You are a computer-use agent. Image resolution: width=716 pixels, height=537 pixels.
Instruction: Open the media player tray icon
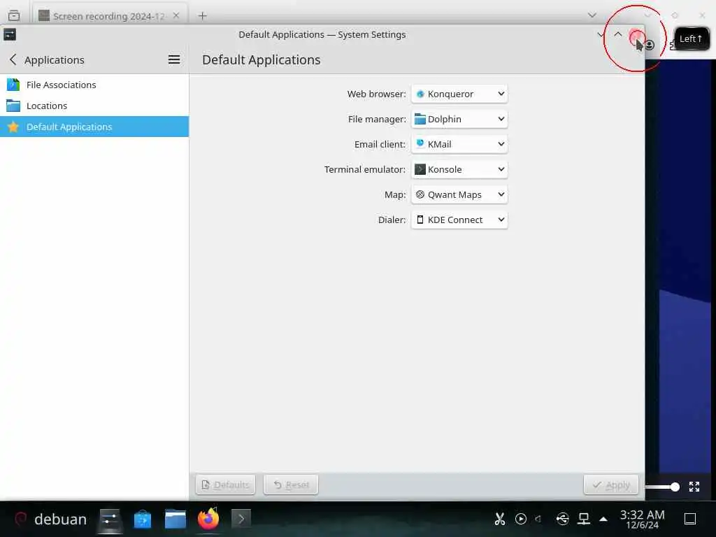tap(520, 520)
